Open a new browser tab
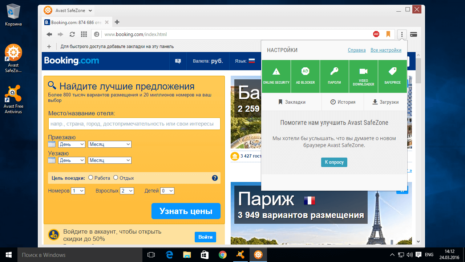 117,22
